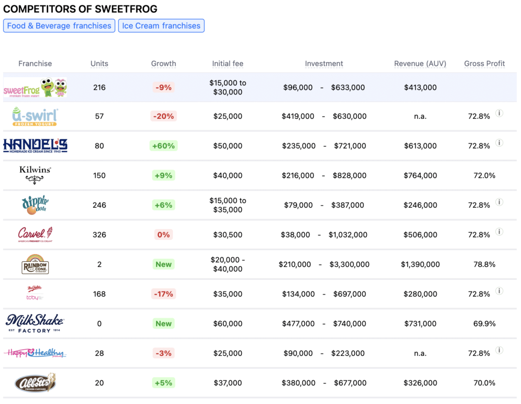Click the -20% growth badge
Screen dimensions: 521x404
pyautogui.click(x=163, y=116)
